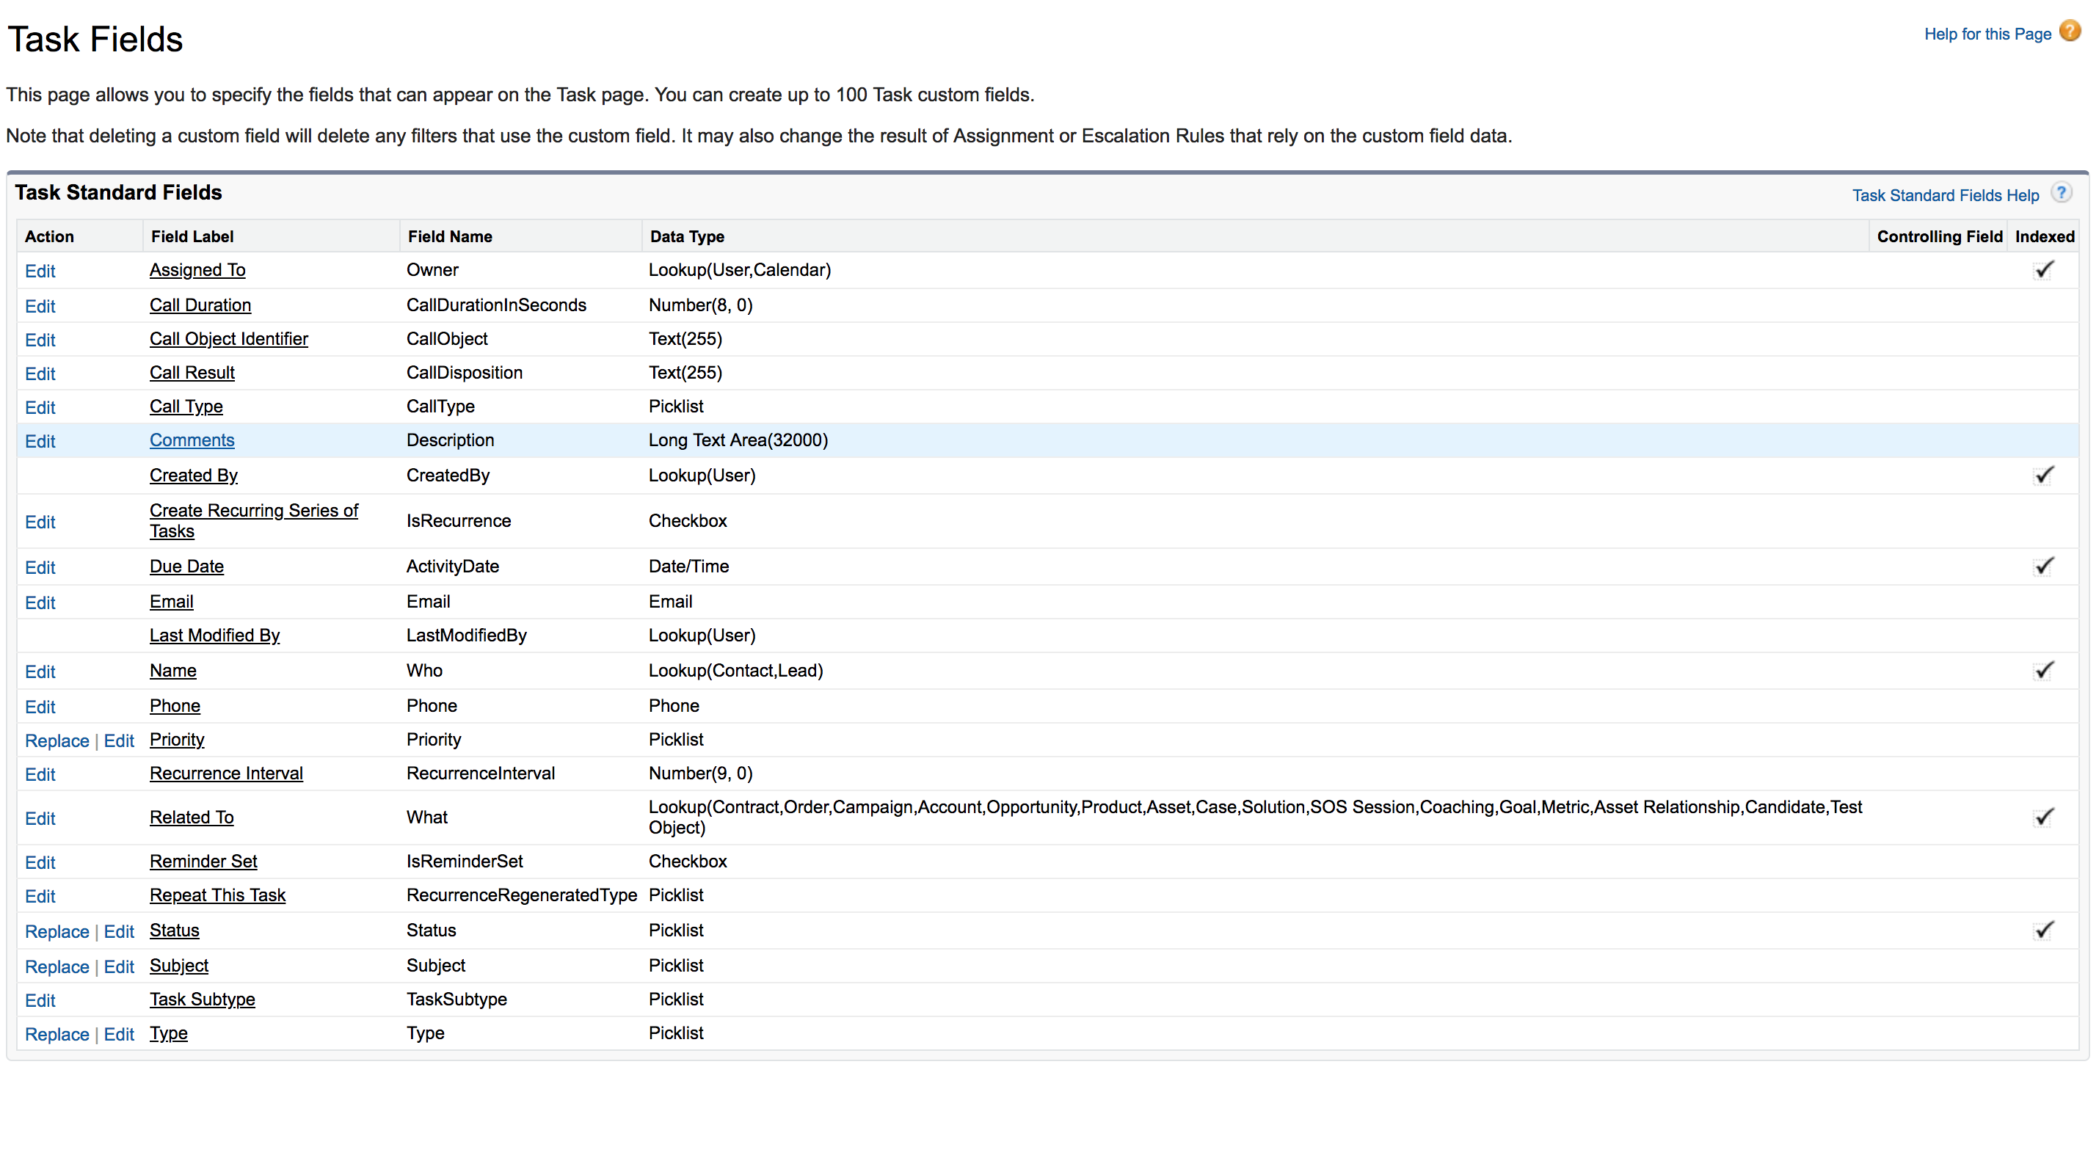This screenshot has width=2099, height=1158.
Task: Open the Task Subtype field link
Action: coord(202,999)
